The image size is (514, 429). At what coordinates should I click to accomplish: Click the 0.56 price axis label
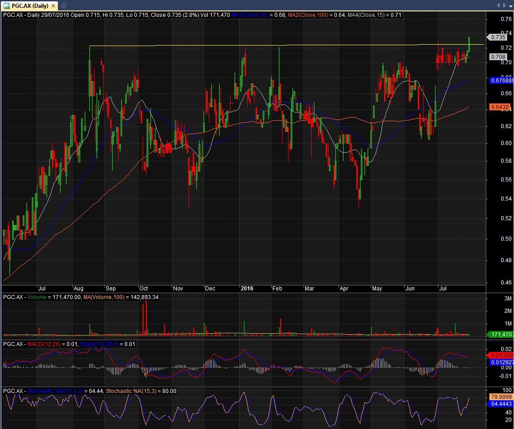click(506, 180)
